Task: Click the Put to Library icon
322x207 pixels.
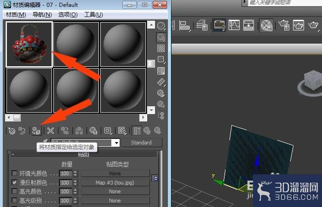Action: [x=93, y=131]
